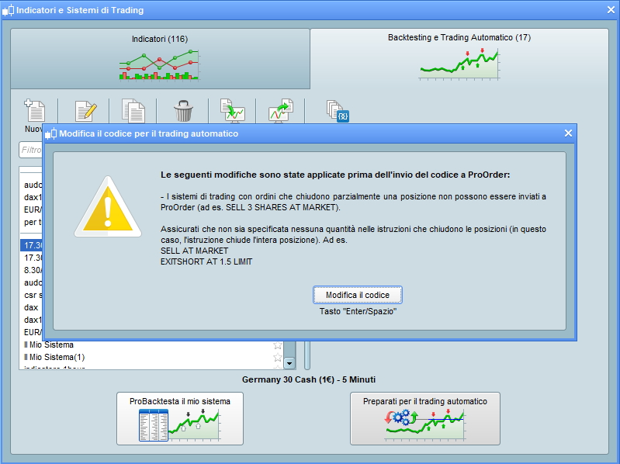The height and width of the screenshot is (464, 620).
Task: Select the highlighted 17.3 system row
Action: coord(31,245)
